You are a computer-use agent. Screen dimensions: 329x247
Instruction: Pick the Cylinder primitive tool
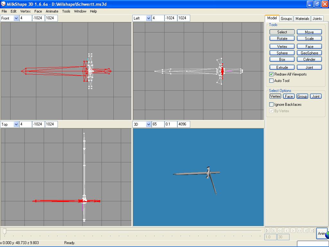pos(309,59)
